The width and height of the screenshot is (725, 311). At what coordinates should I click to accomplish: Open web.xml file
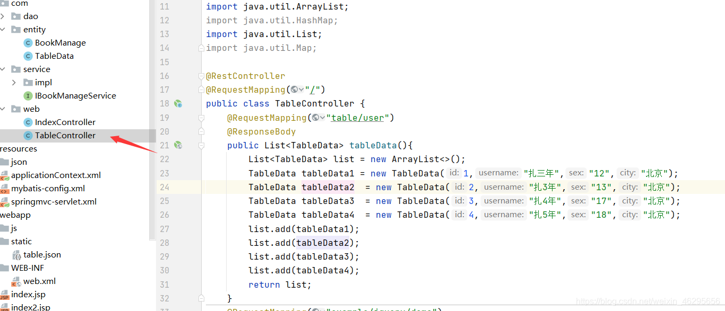point(39,281)
